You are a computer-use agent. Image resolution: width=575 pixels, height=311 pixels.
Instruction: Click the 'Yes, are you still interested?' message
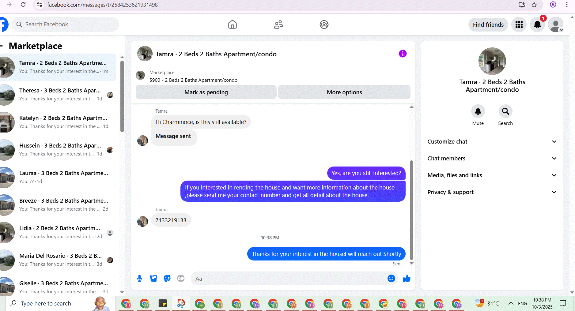coord(366,173)
